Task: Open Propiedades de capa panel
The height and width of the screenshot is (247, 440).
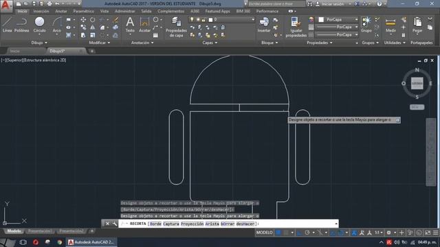Action: [x=176, y=27]
